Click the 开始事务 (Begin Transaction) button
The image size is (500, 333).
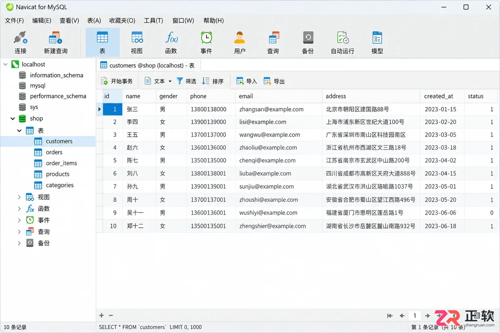117,81
